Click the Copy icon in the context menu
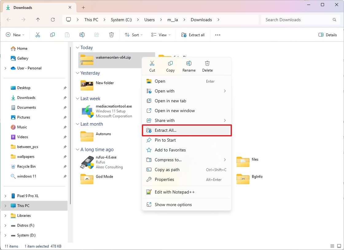This screenshot has height=250, width=344. [x=170, y=63]
